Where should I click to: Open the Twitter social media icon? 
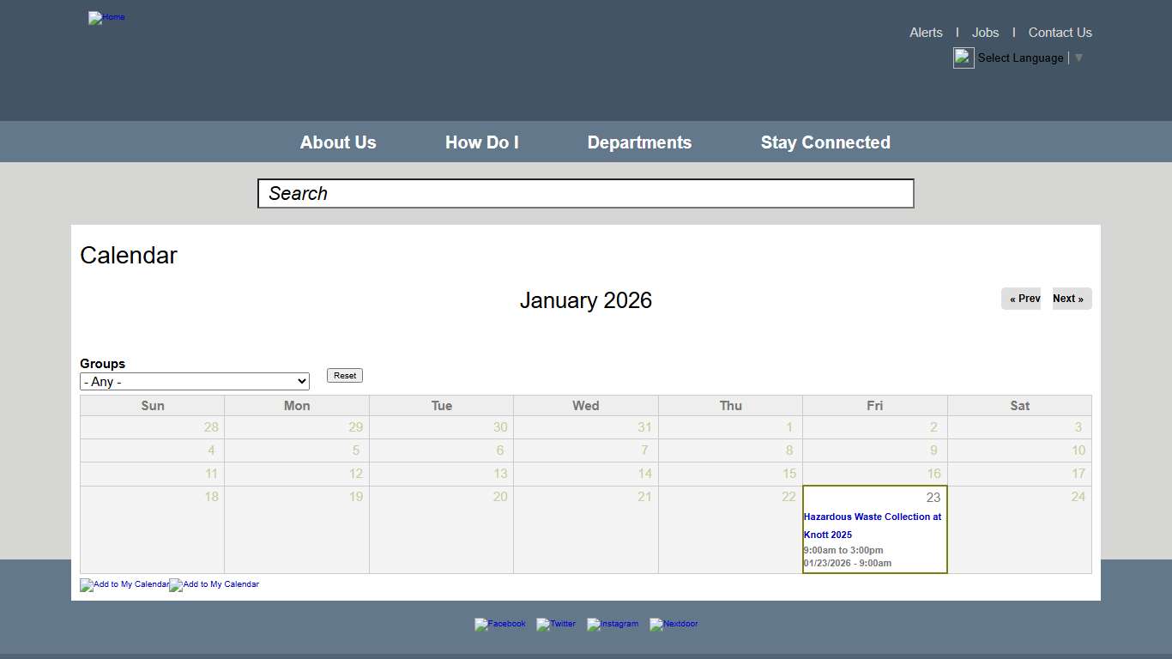(556, 625)
